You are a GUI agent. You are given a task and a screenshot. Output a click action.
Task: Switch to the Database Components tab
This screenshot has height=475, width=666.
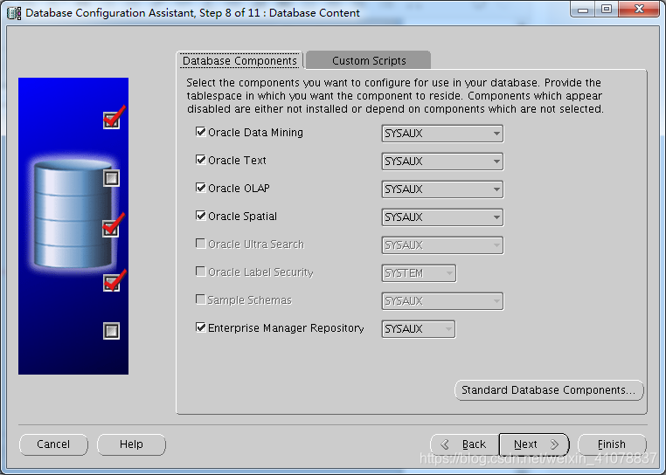(x=239, y=61)
